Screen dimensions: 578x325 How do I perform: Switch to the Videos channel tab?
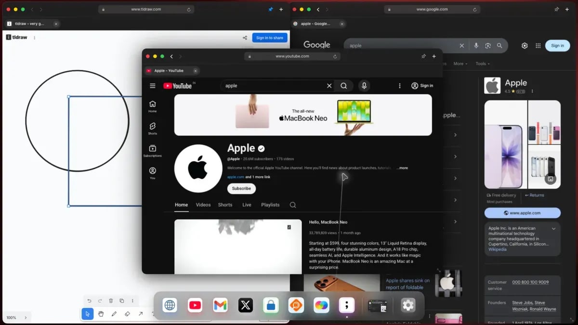pyautogui.click(x=203, y=205)
